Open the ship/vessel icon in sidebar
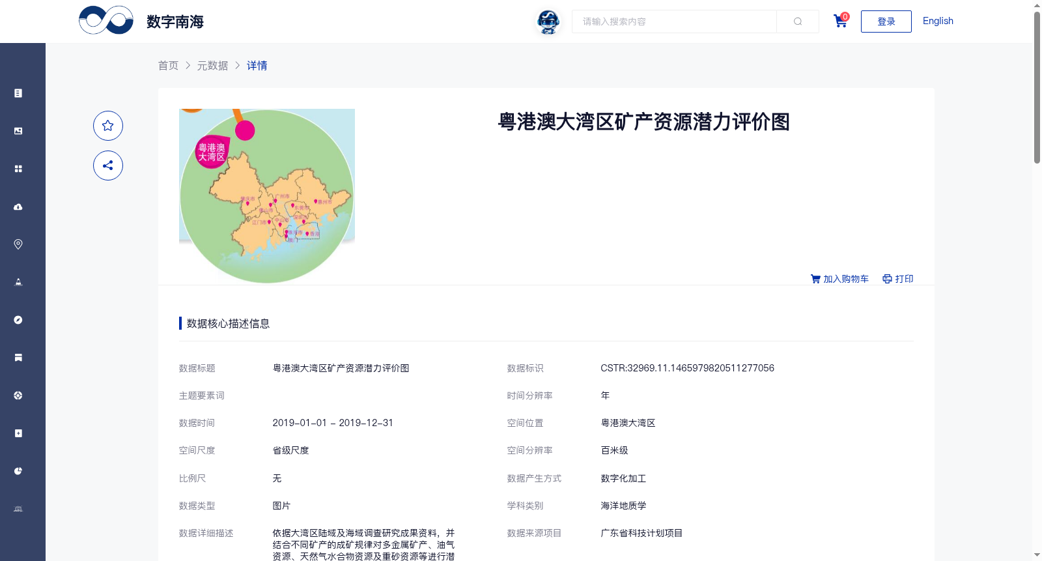The height and width of the screenshot is (561, 1042). [x=18, y=282]
